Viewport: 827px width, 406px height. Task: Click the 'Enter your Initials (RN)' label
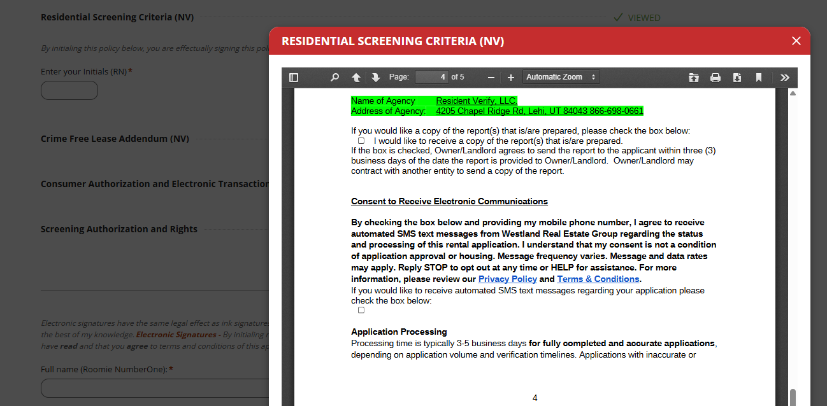87,71
